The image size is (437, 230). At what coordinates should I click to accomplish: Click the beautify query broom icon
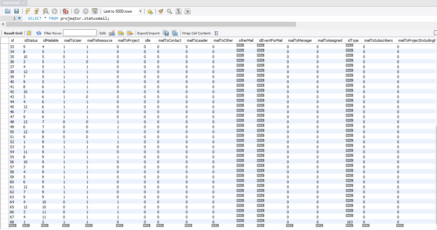point(161,11)
